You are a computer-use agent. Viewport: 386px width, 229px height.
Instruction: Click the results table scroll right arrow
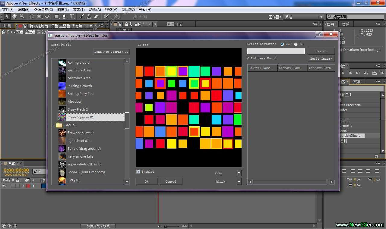coord(332,182)
